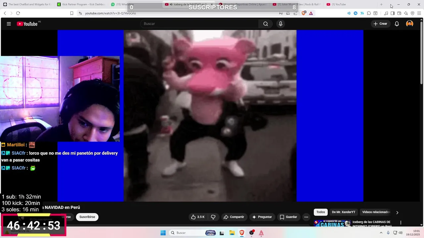Screen dimensions: 424x238
Task: Open Brave Leo AI sparkle icon
Action: pyautogui.click(x=406, y=13)
